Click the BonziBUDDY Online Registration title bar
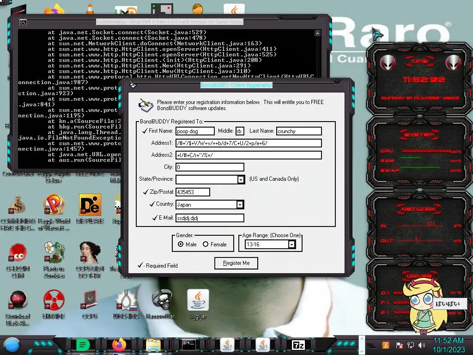The height and width of the screenshot is (355, 473). tap(236, 85)
